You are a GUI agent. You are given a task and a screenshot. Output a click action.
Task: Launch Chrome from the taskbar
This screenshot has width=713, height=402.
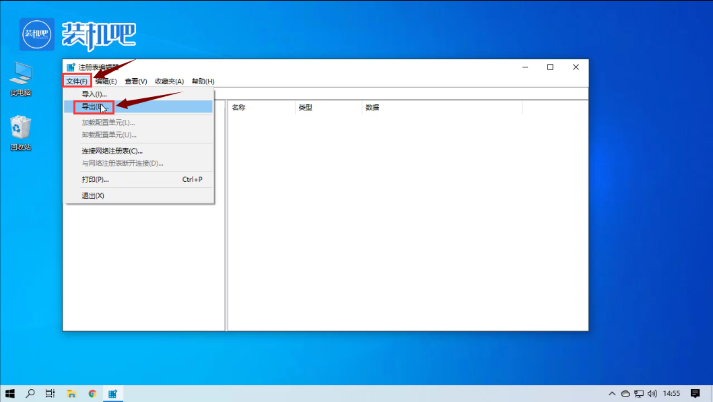click(x=92, y=393)
